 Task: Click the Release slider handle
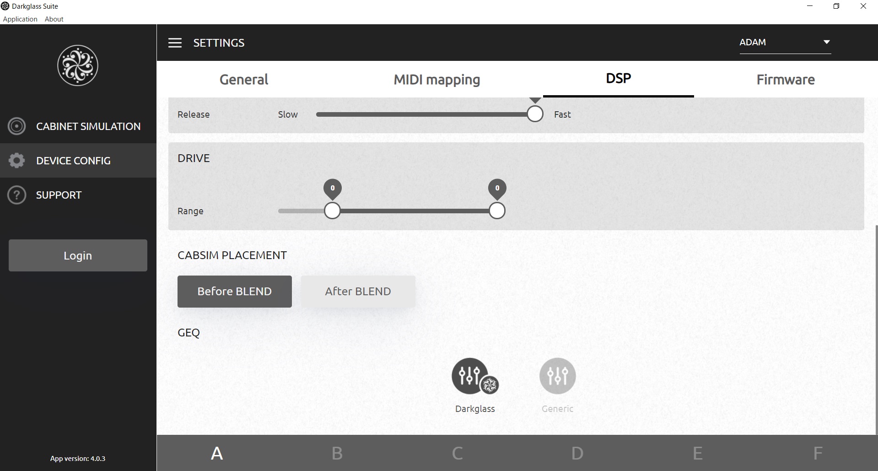[x=535, y=114]
